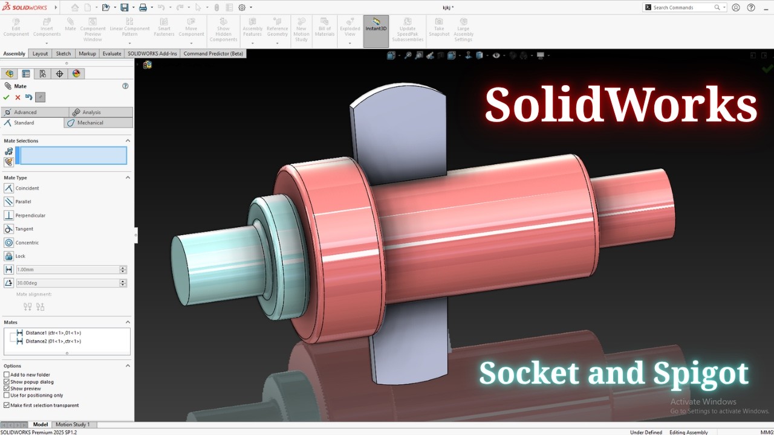Viewport: 774px width, 435px height.
Task: Open the Options gear icon
Action: click(x=242, y=8)
